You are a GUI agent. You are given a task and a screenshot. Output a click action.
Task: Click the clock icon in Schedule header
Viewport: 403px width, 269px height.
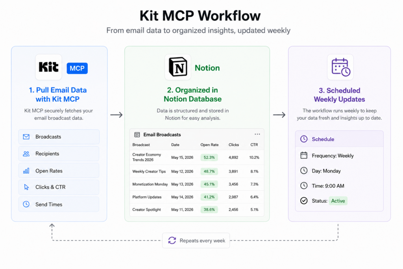click(x=304, y=139)
